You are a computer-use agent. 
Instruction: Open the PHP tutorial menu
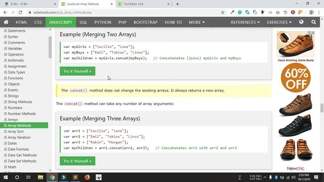click(x=123, y=22)
